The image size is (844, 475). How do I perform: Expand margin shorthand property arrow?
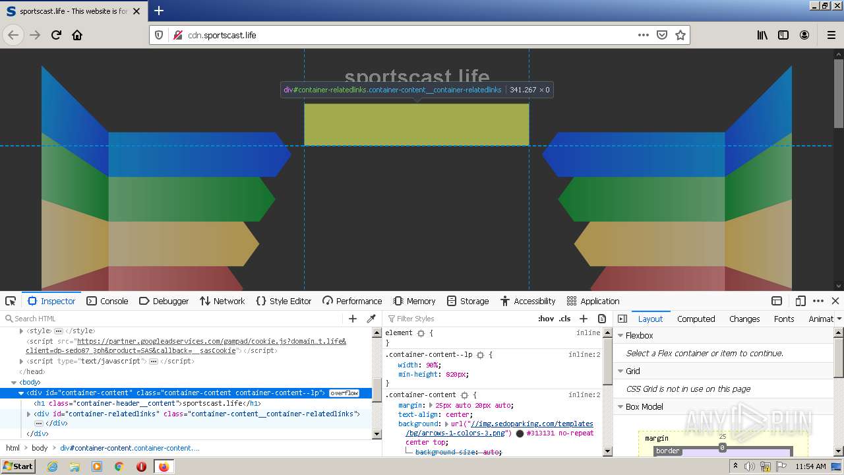click(x=431, y=405)
